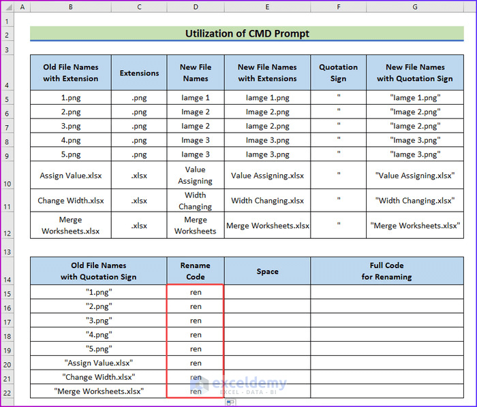
Task: Click 'Old File Names with Quotation Sign' header
Action: click(x=98, y=271)
